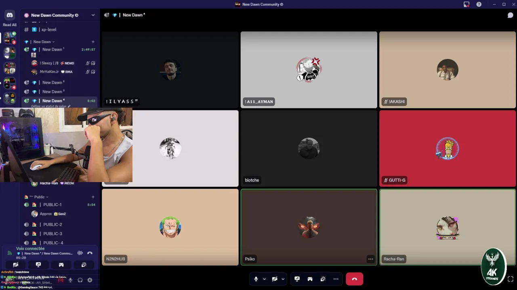Screen dimensions: 517x290
Task: Open soundboard in sidebar voice panel
Action: (84, 265)
